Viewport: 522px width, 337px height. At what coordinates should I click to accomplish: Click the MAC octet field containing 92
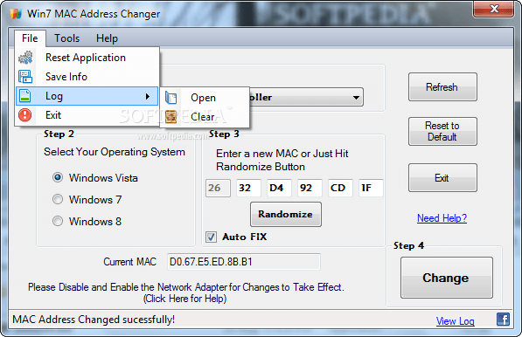click(310, 188)
